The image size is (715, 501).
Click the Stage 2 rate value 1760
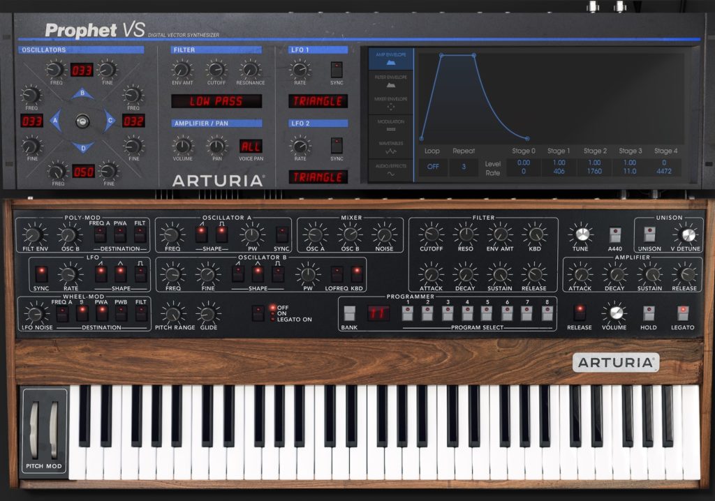pyautogui.click(x=594, y=172)
